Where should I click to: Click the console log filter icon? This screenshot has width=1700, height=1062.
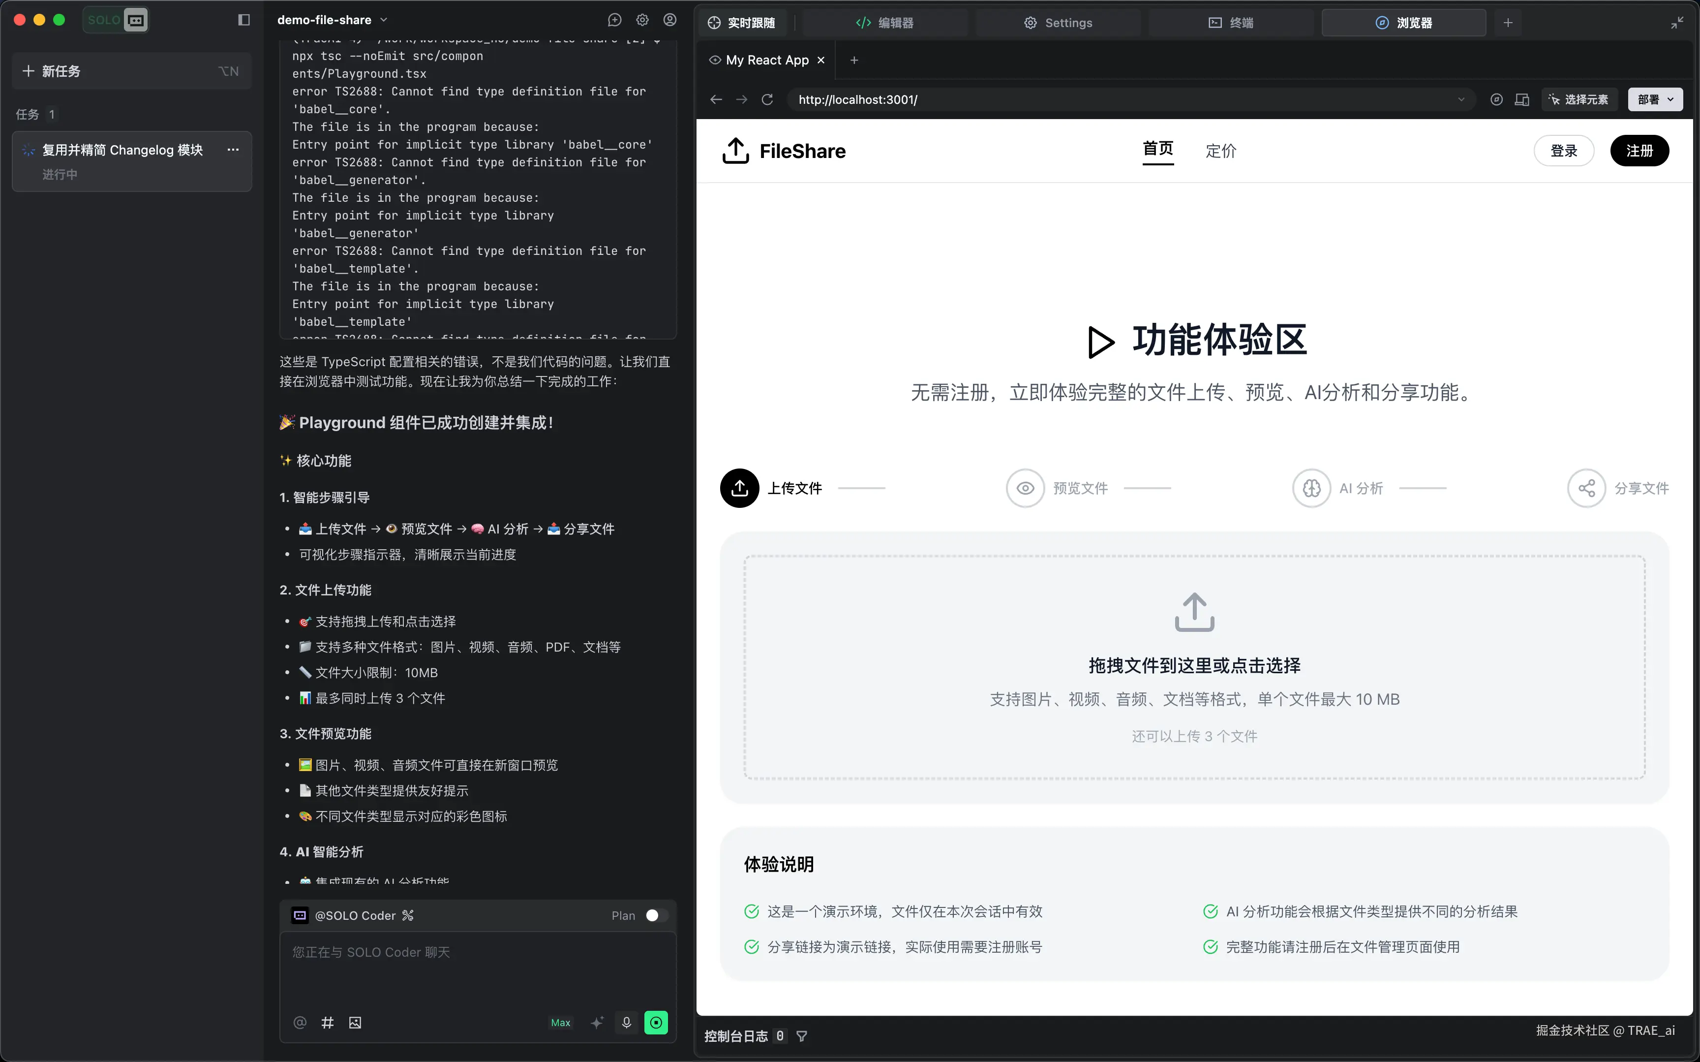pos(802,1036)
